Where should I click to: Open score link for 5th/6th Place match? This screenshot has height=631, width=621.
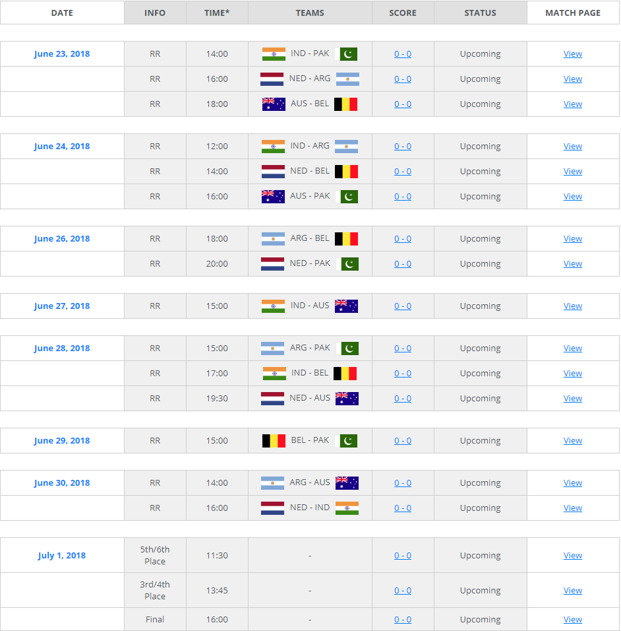click(403, 556)
